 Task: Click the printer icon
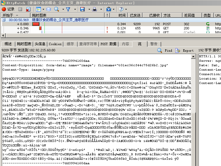pos(95,9)
